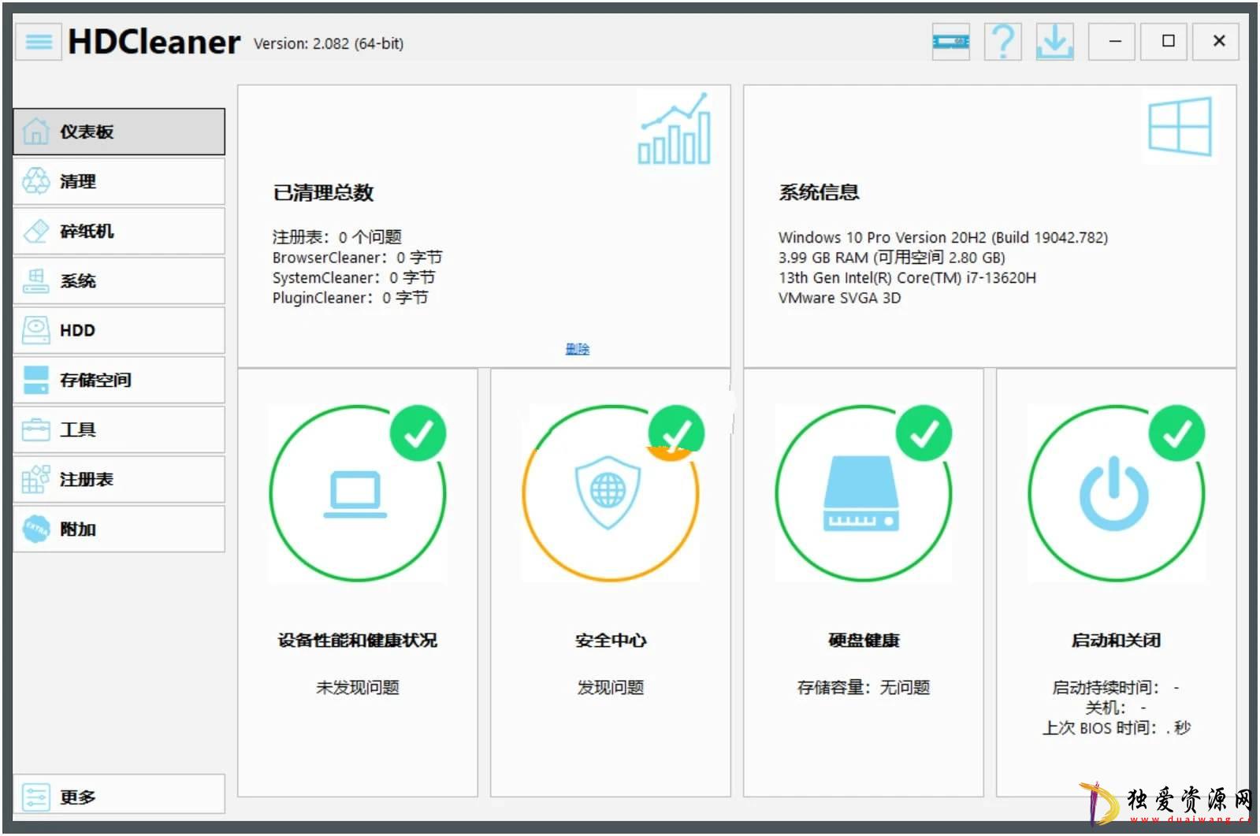Open the 附加 extras section
Screen dimensions: 1260x836
coord(119,529)
